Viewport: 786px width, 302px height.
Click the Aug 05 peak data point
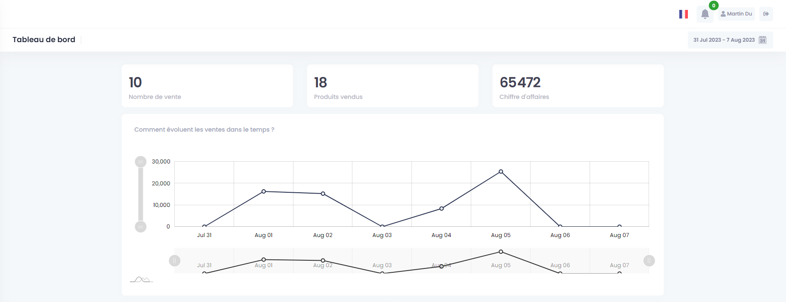click(x=501, y=172)
